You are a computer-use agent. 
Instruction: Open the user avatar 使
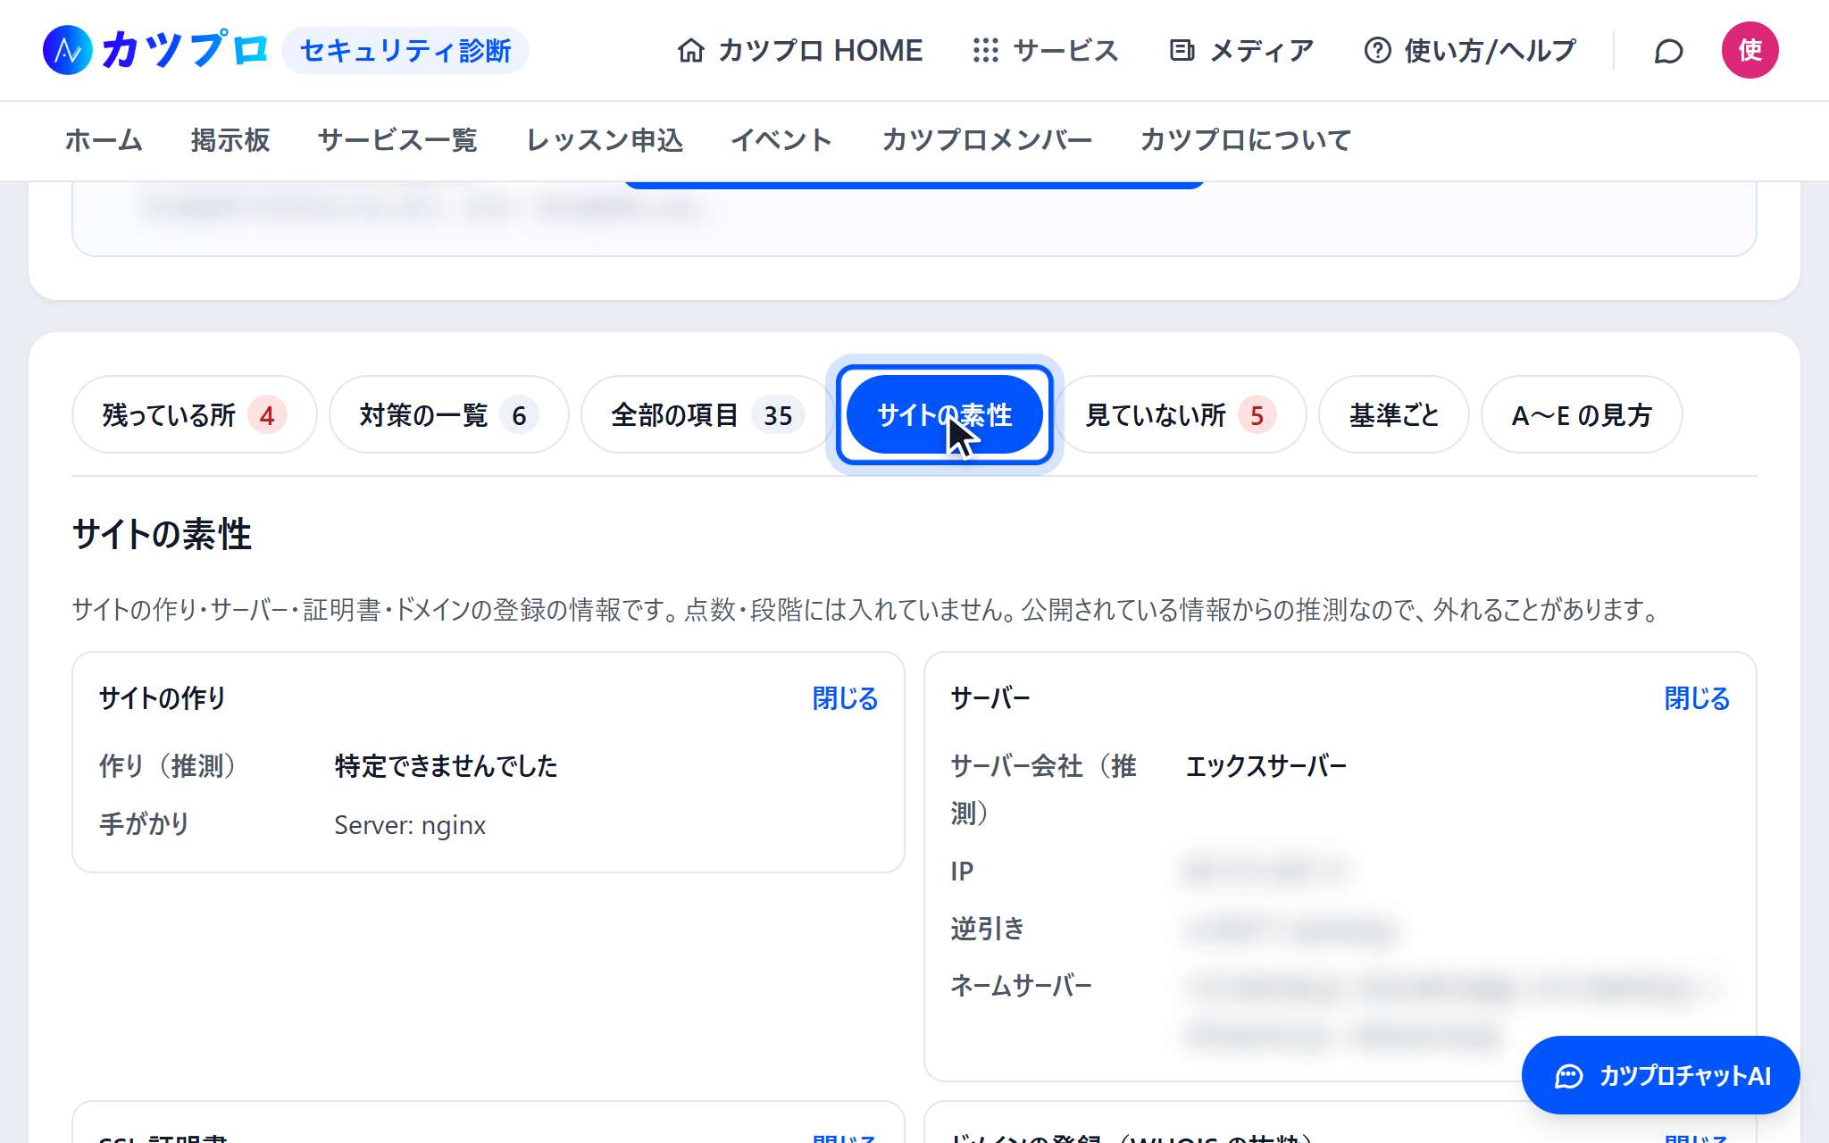(x=1750, y=50)
